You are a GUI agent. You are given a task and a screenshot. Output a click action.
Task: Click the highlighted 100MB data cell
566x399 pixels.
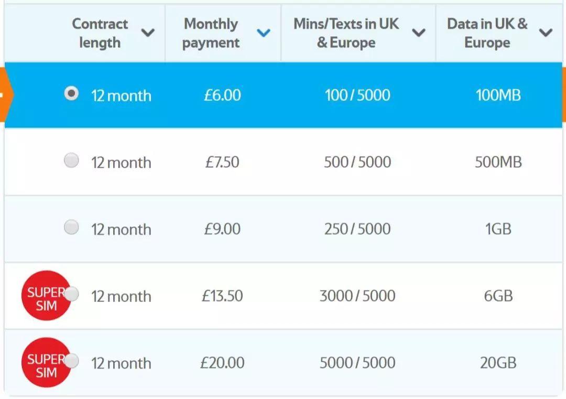[498, 95]
